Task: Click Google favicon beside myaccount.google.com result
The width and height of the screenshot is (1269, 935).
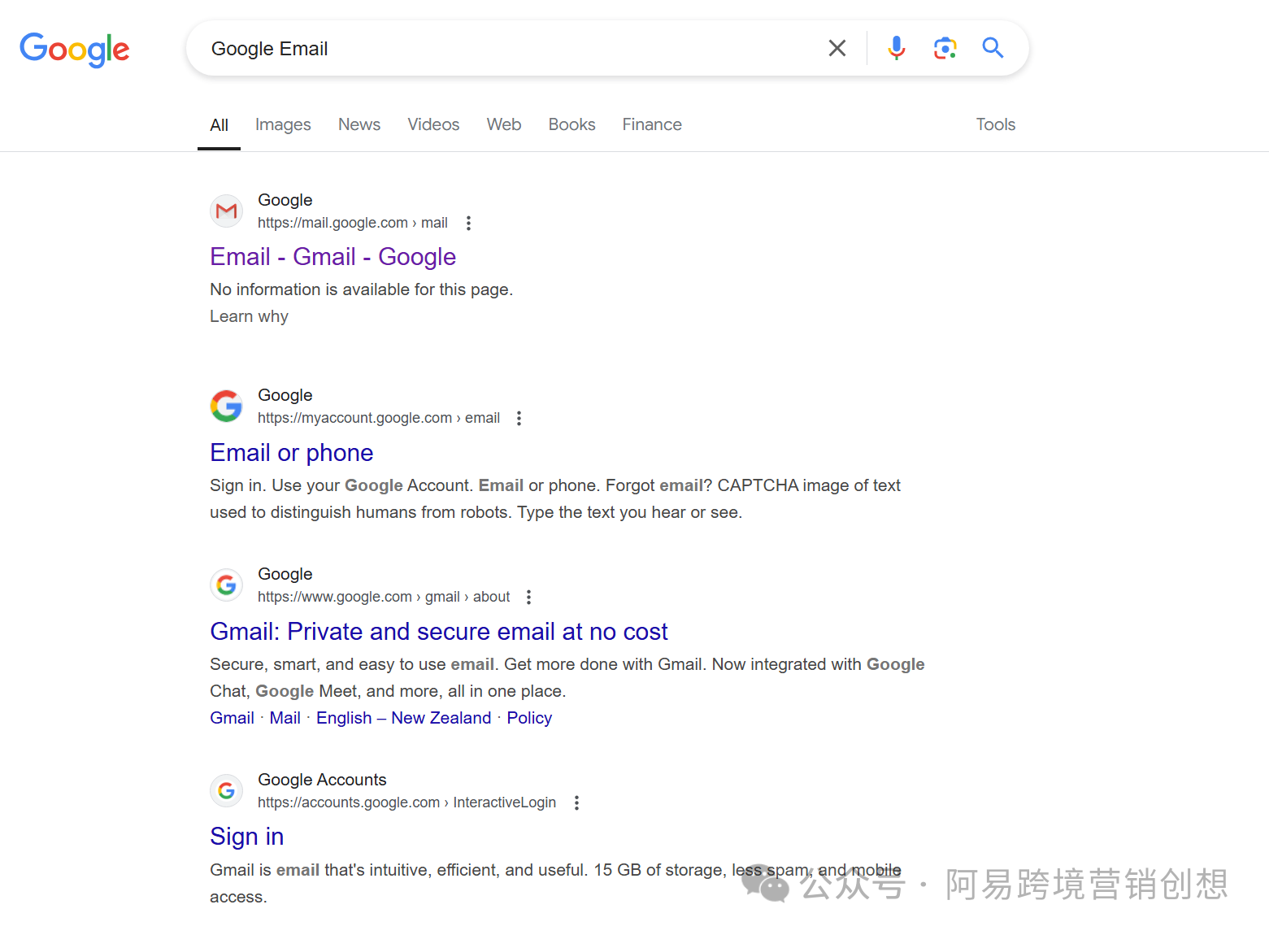Action: tap(227, 407)
